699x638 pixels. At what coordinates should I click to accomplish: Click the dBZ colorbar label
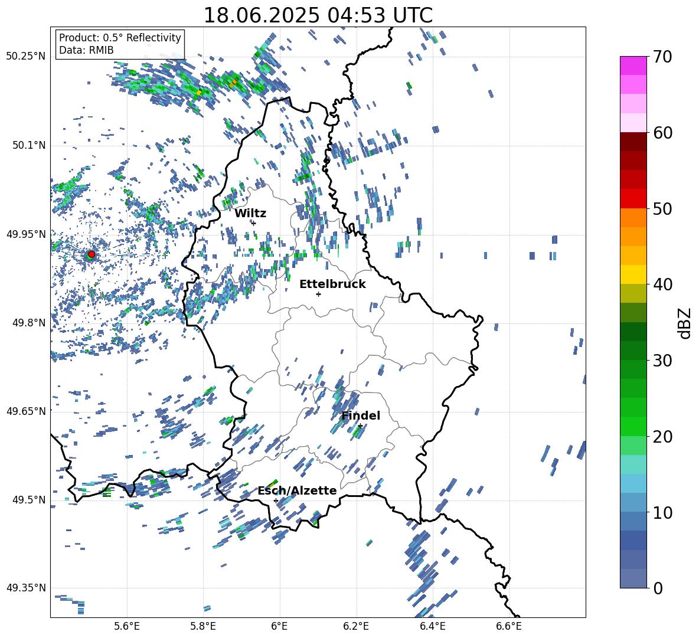pos(685,323)
